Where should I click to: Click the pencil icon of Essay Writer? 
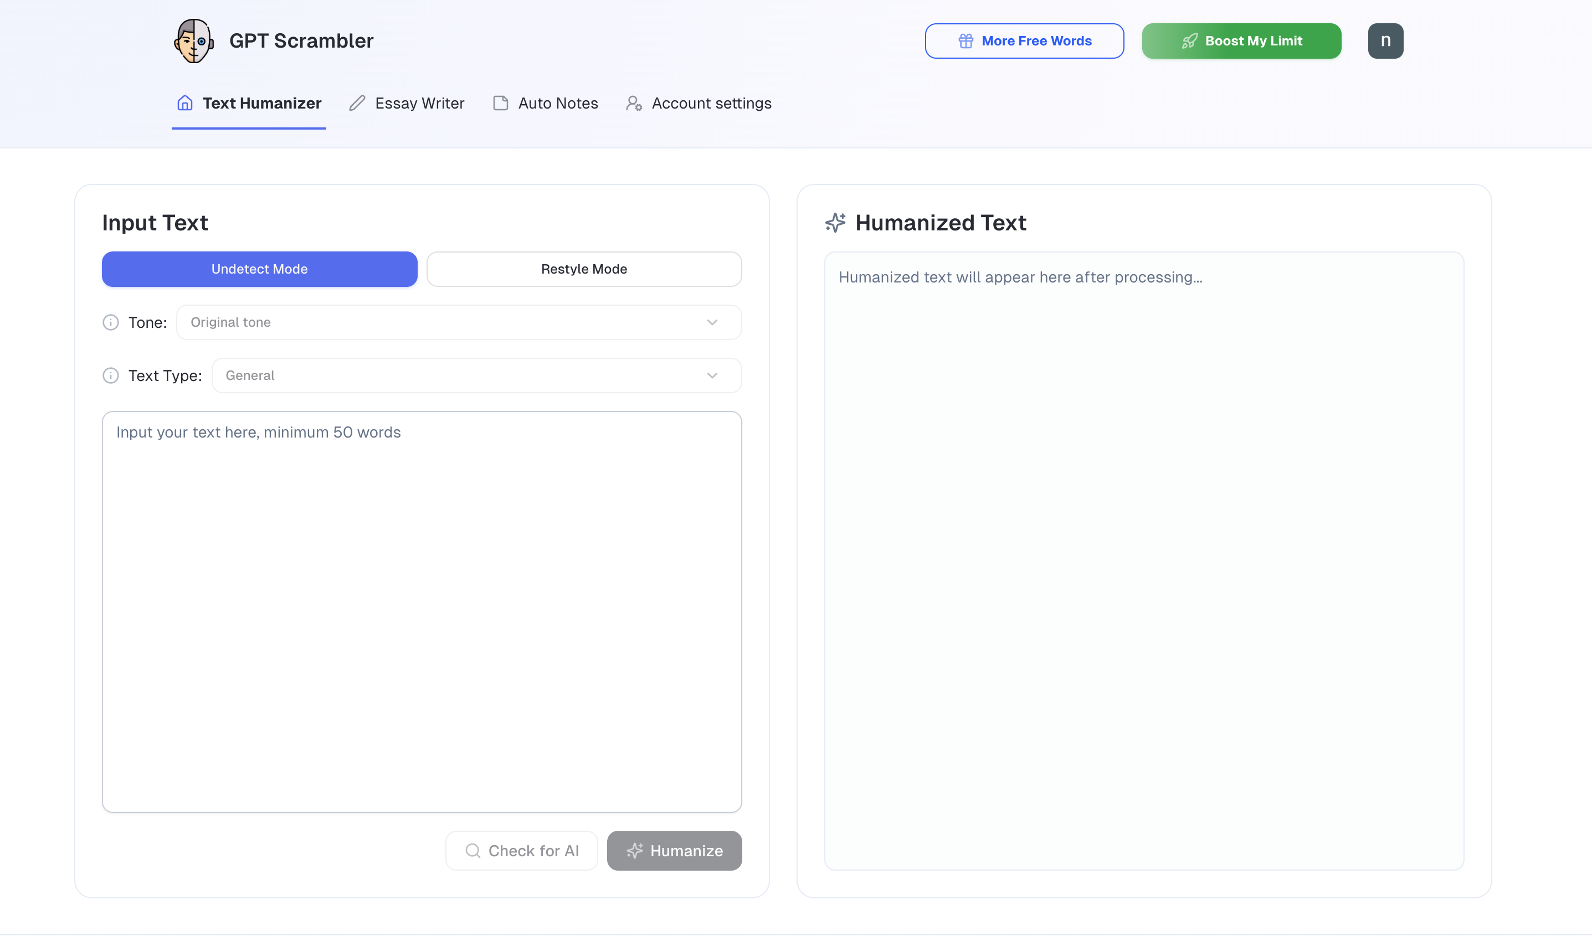tap(358, 103)
